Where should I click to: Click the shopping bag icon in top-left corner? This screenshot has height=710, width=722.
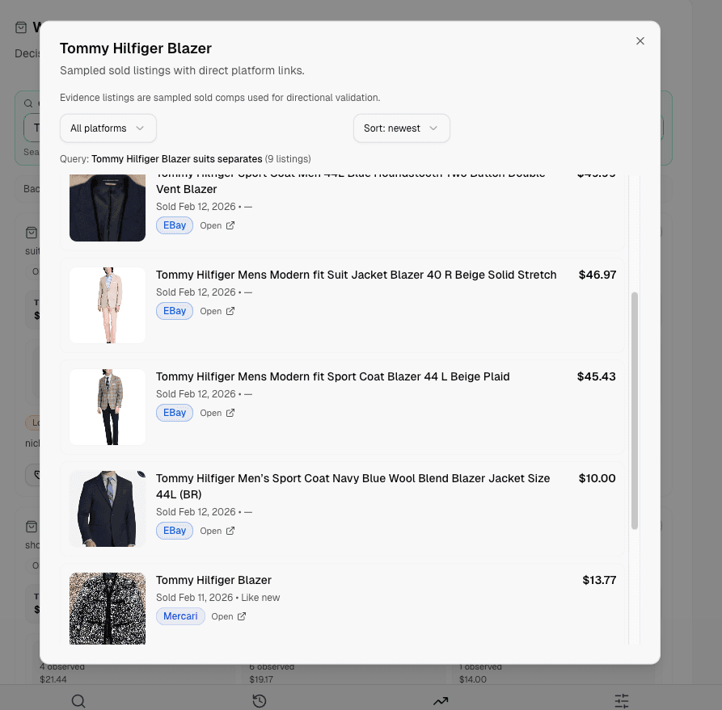(19, 25)
